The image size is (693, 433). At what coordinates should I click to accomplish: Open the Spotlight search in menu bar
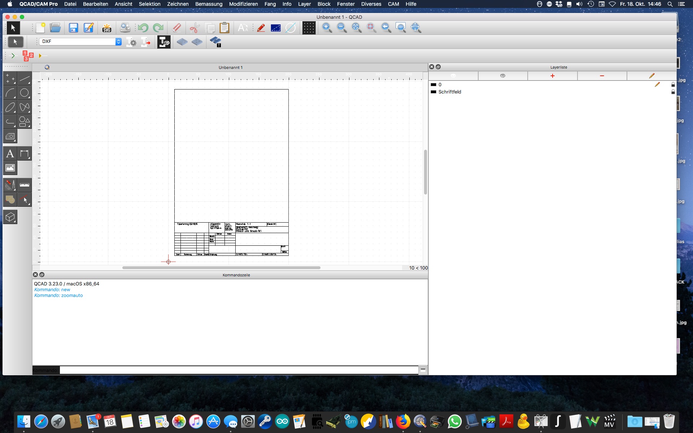670,4
